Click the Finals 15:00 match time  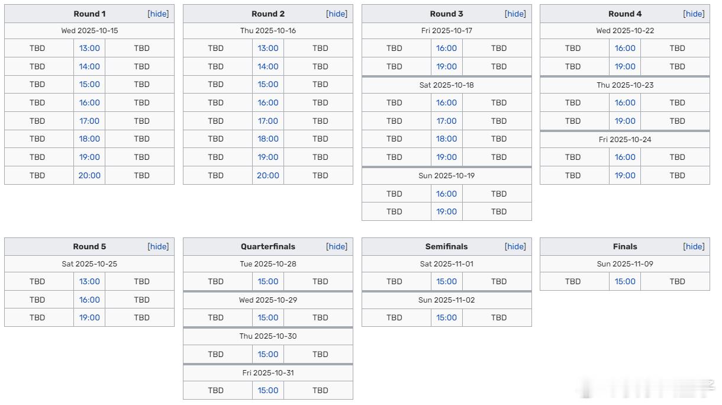pos(625,281)
